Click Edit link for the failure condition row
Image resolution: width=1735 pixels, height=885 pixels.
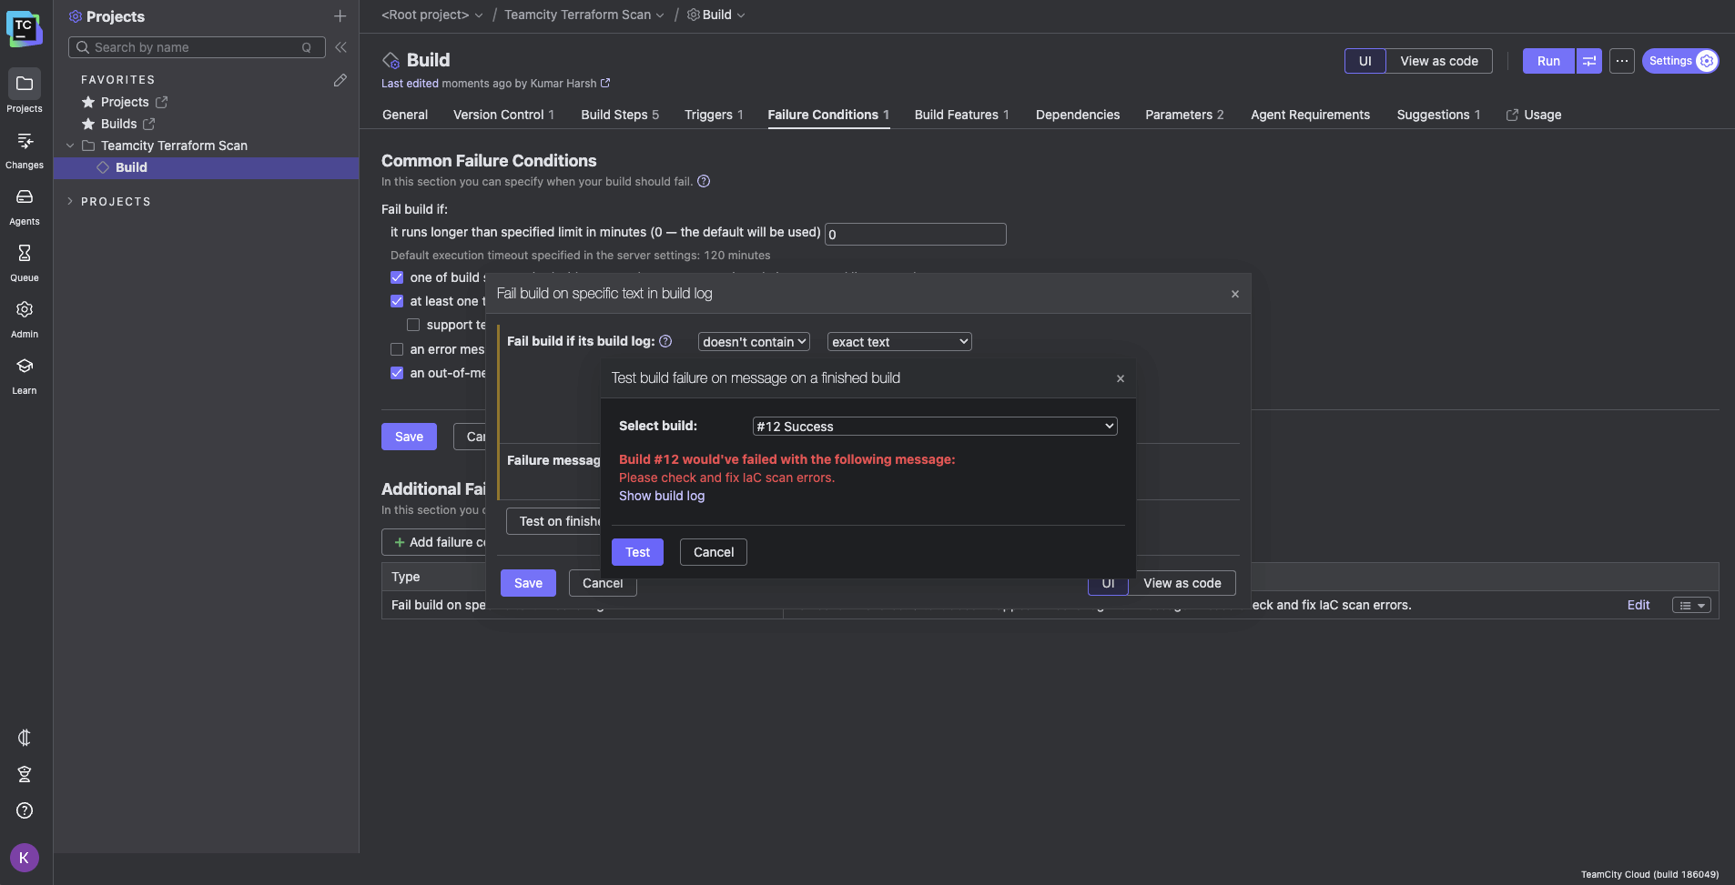point(1639,605)
